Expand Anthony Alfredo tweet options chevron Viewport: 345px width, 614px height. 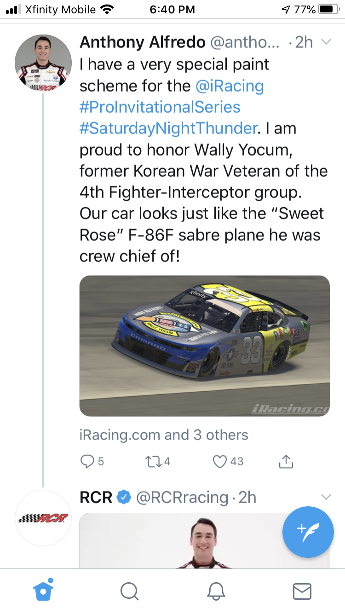(x=326, y=42)
